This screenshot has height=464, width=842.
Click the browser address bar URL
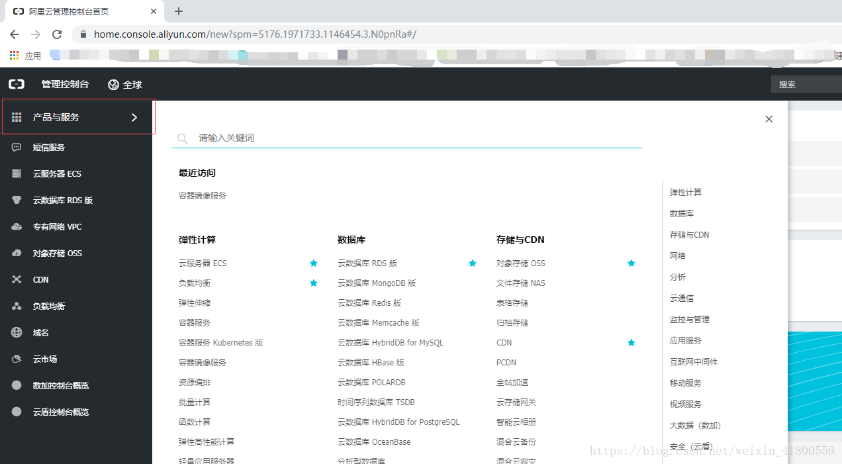(x=255, y=34)
